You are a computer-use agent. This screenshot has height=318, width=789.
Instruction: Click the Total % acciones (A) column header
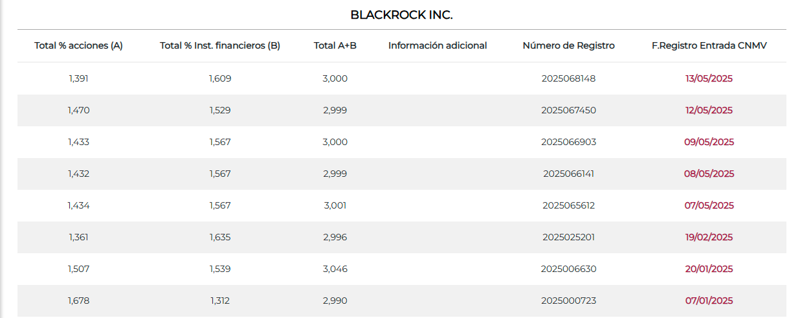[x=78, y=45]
